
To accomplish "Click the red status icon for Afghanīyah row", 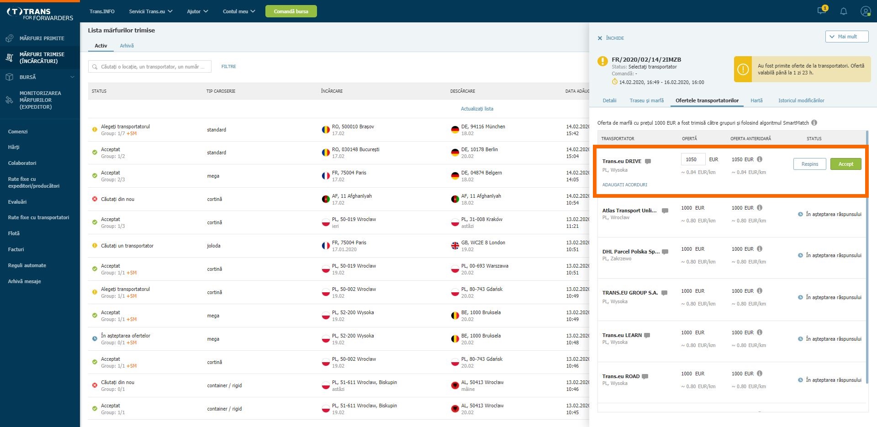I will click(95, 199).
